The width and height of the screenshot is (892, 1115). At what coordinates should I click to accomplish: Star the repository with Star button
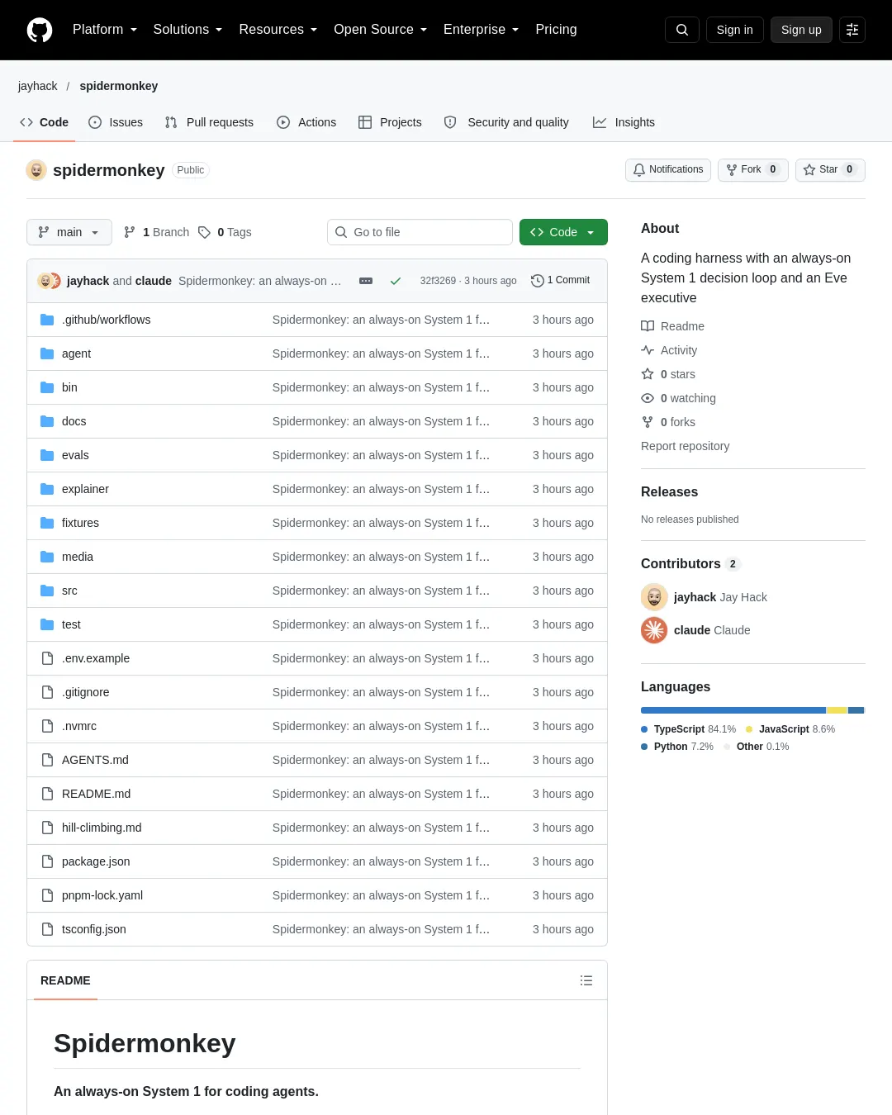tap(830, 169)
